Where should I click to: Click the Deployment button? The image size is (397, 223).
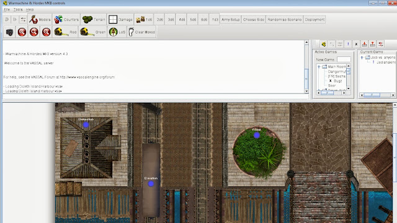tap(314, 19)
